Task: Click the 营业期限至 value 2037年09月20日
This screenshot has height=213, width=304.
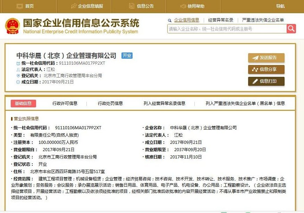Action: (190, 150)
